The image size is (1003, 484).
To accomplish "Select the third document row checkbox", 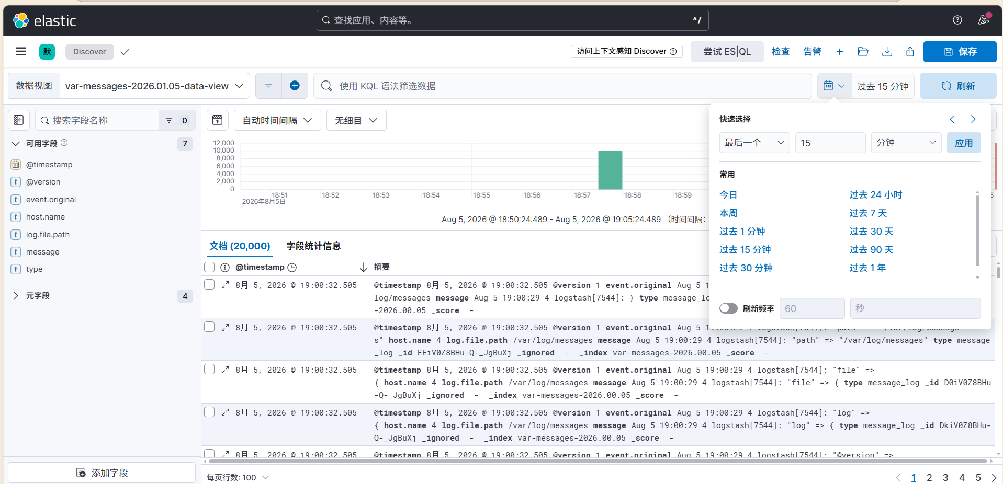I will pyautogui.click(x=209, y=369).
